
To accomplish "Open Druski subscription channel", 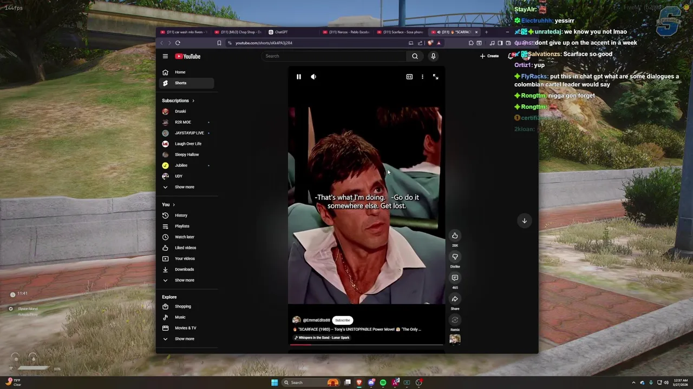I will pos(187,111).
